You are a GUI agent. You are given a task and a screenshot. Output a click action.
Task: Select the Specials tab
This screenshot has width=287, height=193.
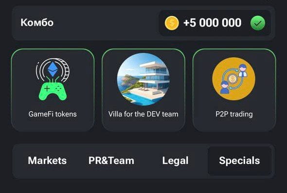click(239, 161)
